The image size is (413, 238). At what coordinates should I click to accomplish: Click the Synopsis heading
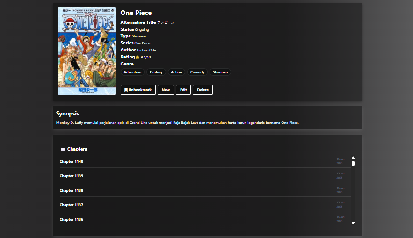[67, 114]
